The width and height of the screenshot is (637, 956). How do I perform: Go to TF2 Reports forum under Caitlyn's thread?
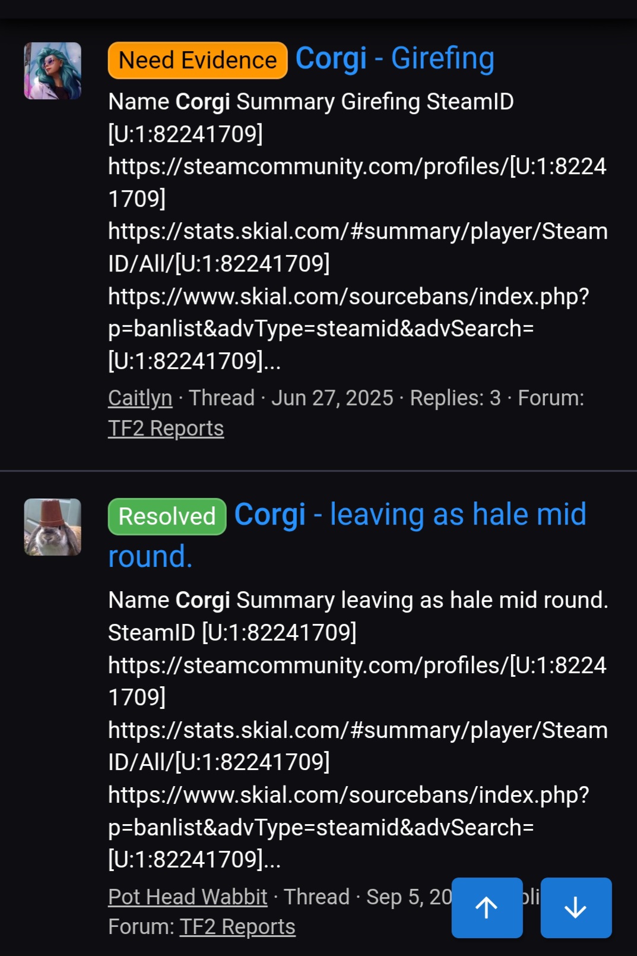[x=166, y=428]
